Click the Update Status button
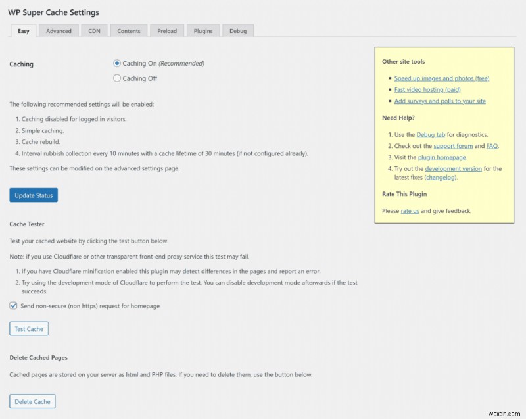The height and width of the screenshot is (419, 526). (34, 195)
